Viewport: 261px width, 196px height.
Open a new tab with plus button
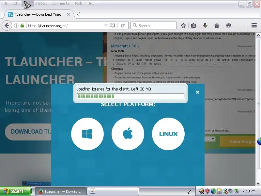[x=79, y=14]
